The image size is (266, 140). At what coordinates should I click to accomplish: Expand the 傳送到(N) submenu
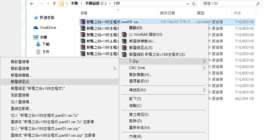click(x=164, y=90)
